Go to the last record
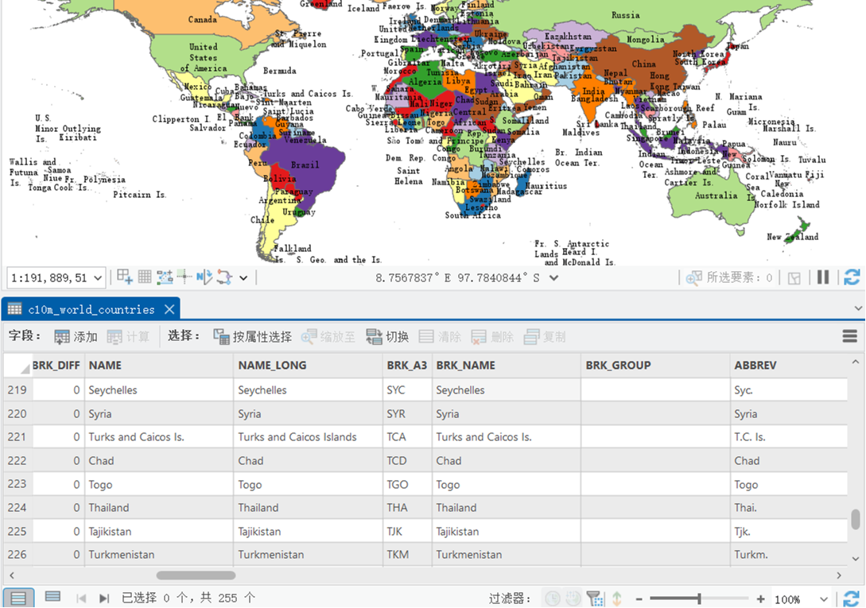The width and height of the screenshot is (866, 608). click(104, 598)
